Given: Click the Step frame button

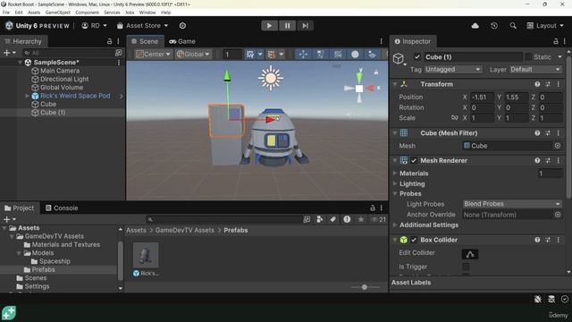Looking at the screenshot, I should click(305, 26).
